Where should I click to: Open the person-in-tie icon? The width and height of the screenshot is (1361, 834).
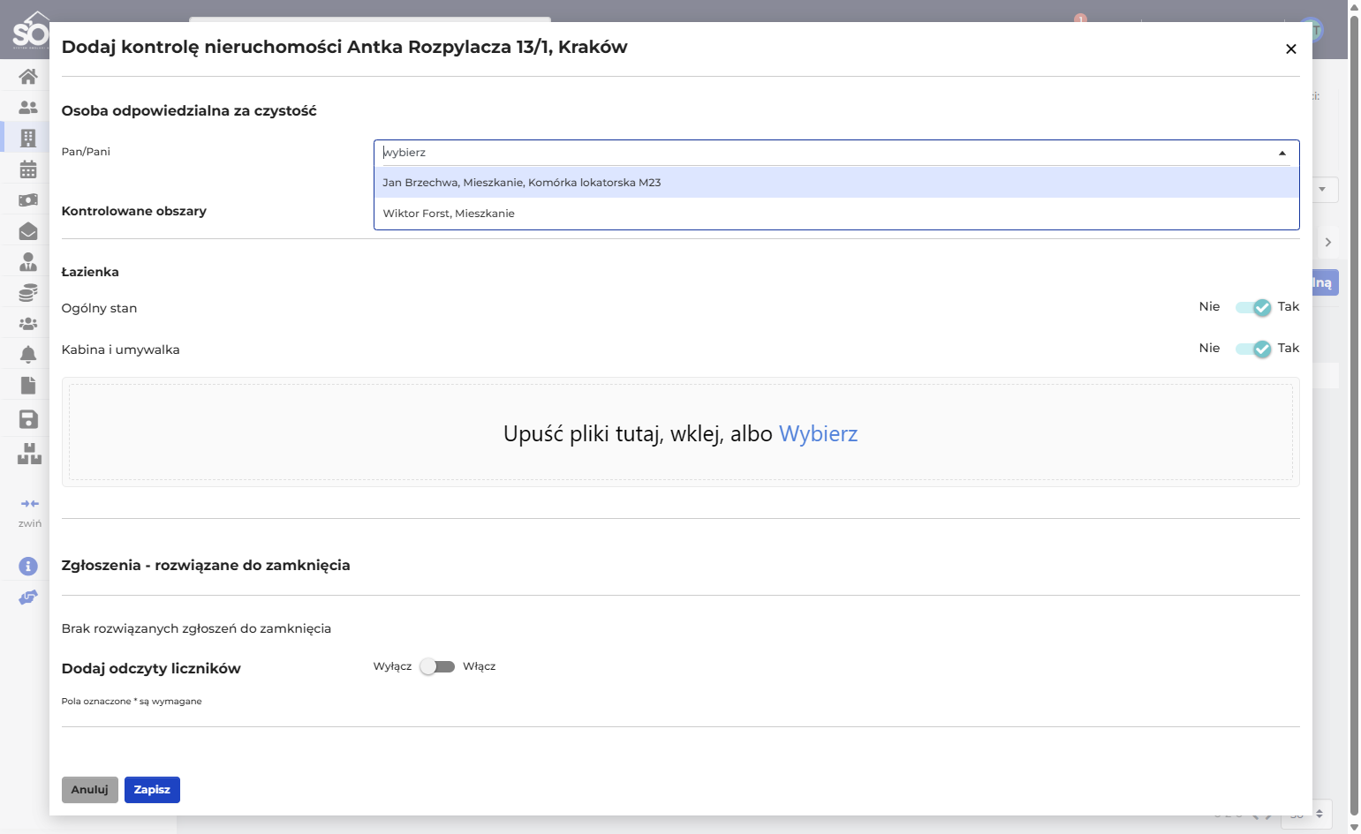28,262
